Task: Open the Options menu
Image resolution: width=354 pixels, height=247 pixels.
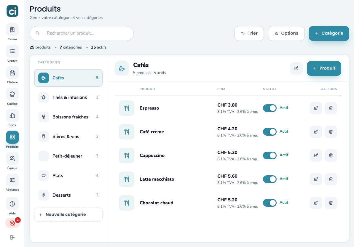Action: (x=286, y=33)
